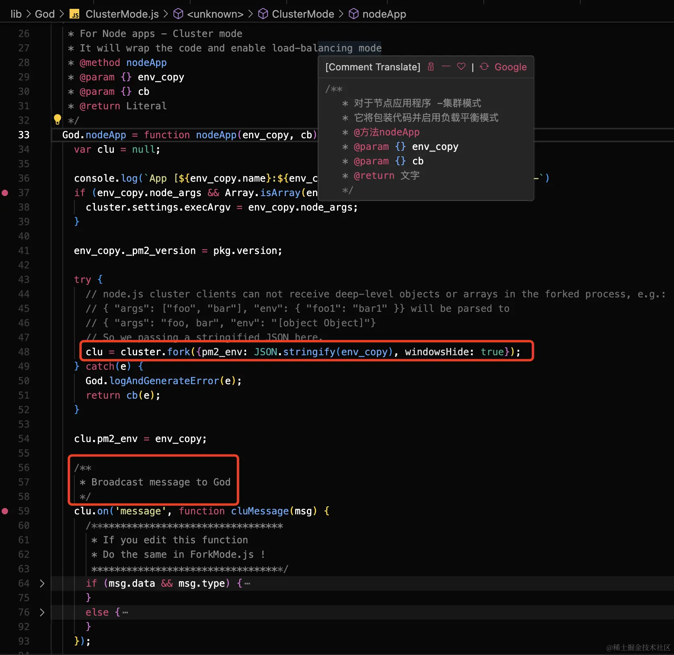Click the [Comment Translate] title text

373,67
